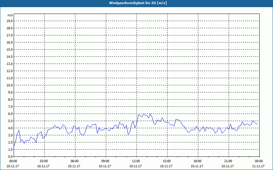Select the 5,0 y-axis label
The height and width of the screenshot is (170, 273).
11,121
